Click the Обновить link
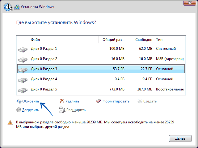Viewport: 198px width, 148px height. [x=31, y=101]
